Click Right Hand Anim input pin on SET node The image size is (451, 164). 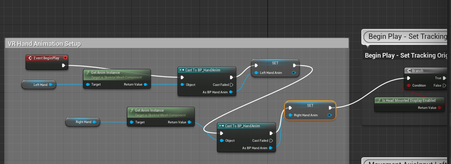(x=291, y=115)
